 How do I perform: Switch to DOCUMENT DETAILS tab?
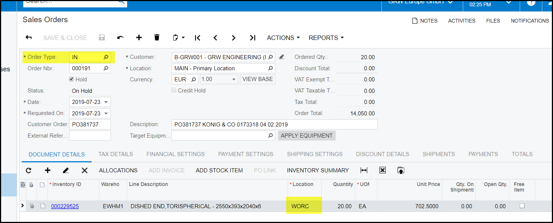click(x=57, y=154)
